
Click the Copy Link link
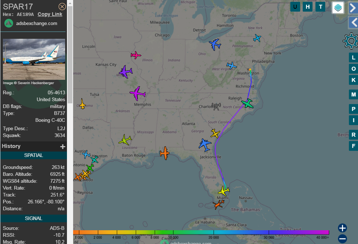[50, 15]
